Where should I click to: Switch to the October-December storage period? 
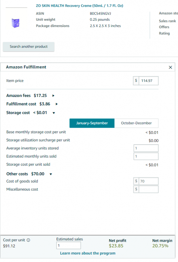tap(136, 123)
